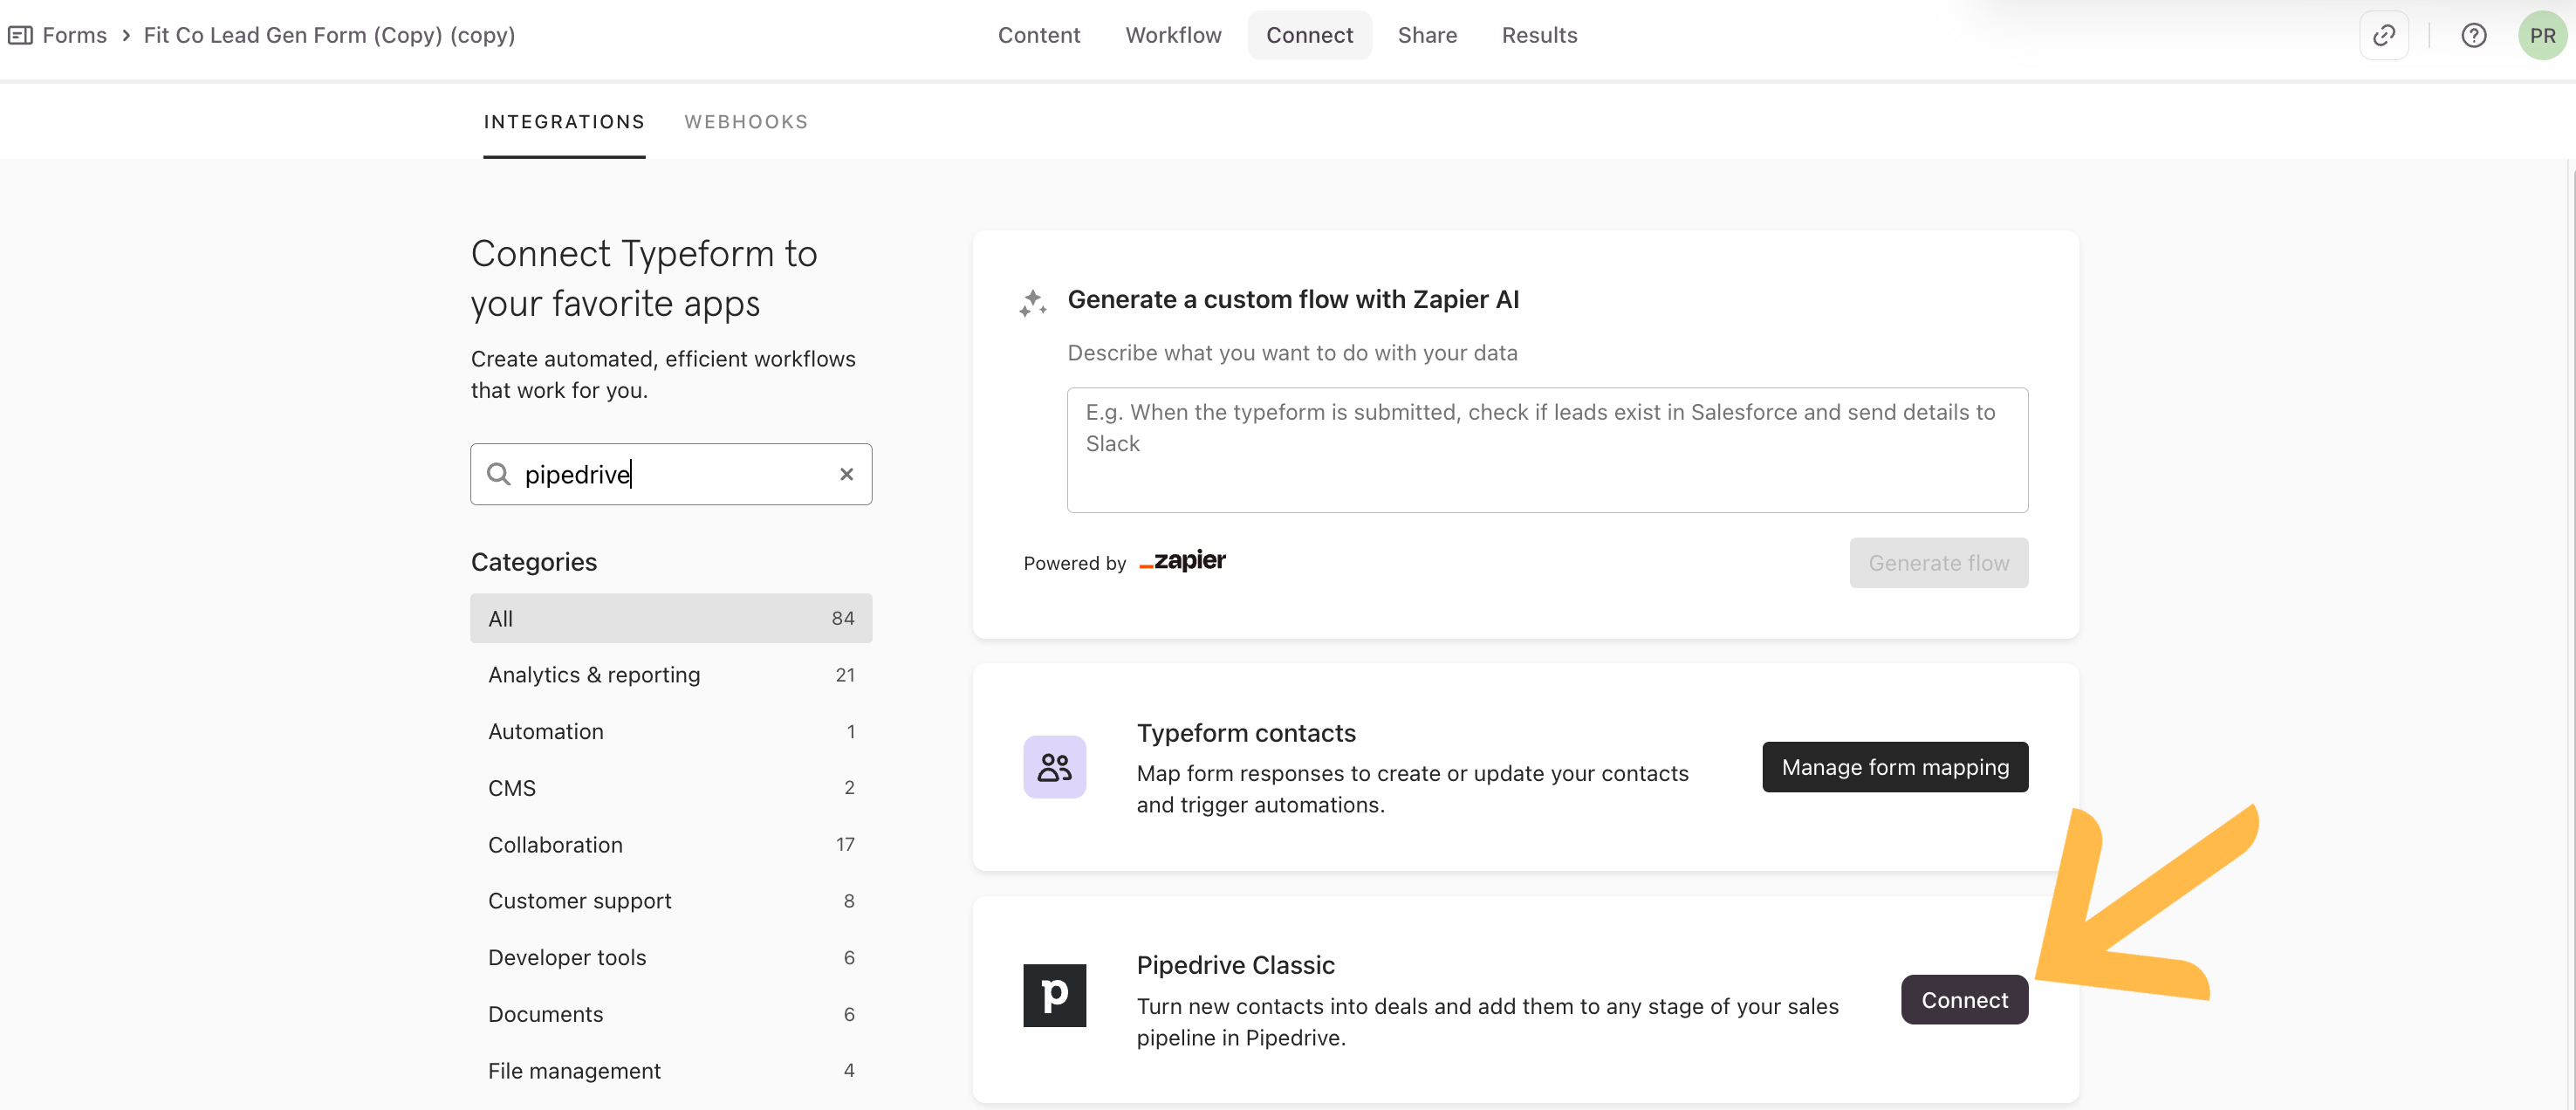
Task: Open the Forms breadcrumb link
Action: 74,35
